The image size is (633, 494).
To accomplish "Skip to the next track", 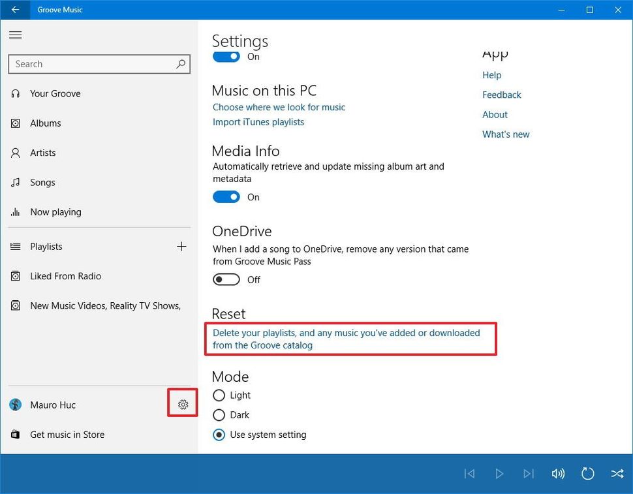I will [x=529, y=474].
